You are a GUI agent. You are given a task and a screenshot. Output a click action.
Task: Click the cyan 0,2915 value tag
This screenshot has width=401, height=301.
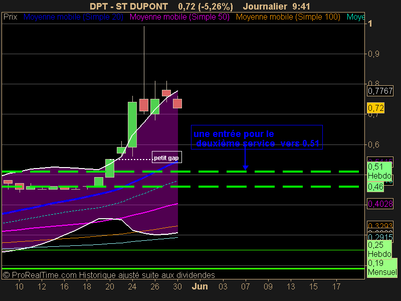[380, 237]
